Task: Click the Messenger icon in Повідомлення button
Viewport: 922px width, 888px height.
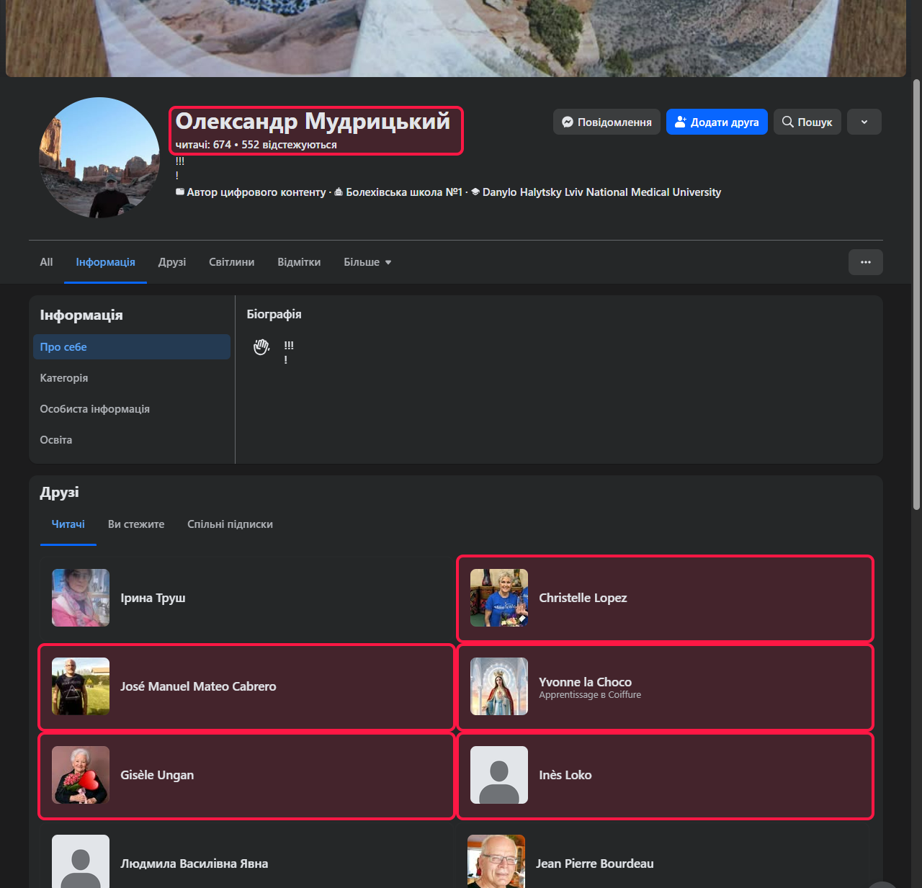Action: [x=568, y=122]
